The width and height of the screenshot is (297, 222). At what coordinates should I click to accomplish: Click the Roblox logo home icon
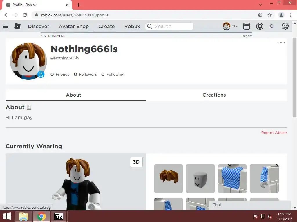tap(17, 26)
